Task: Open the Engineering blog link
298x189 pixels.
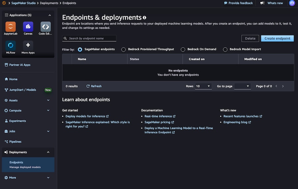Action: click(x=237, y=122)
